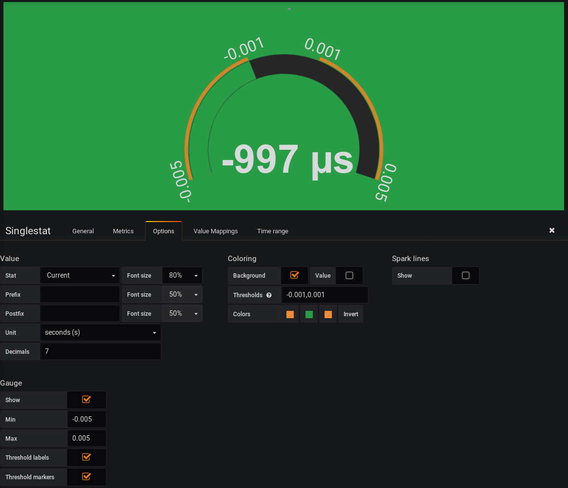Enable the Value coloring checkbox

coord(349,275)
